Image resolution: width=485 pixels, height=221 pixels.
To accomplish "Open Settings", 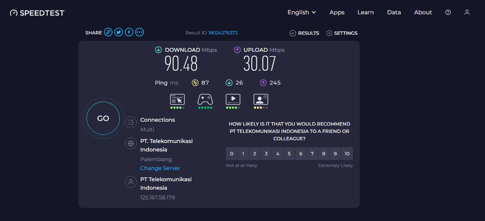I will (x=342, y=33).
